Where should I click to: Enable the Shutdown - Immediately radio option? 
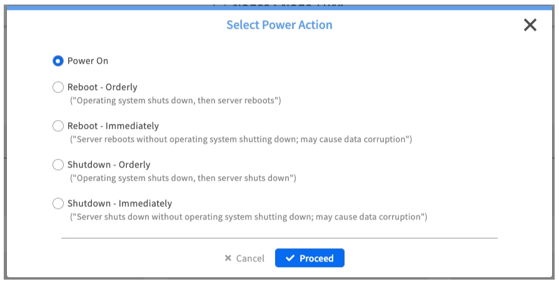tap(58, 203)
